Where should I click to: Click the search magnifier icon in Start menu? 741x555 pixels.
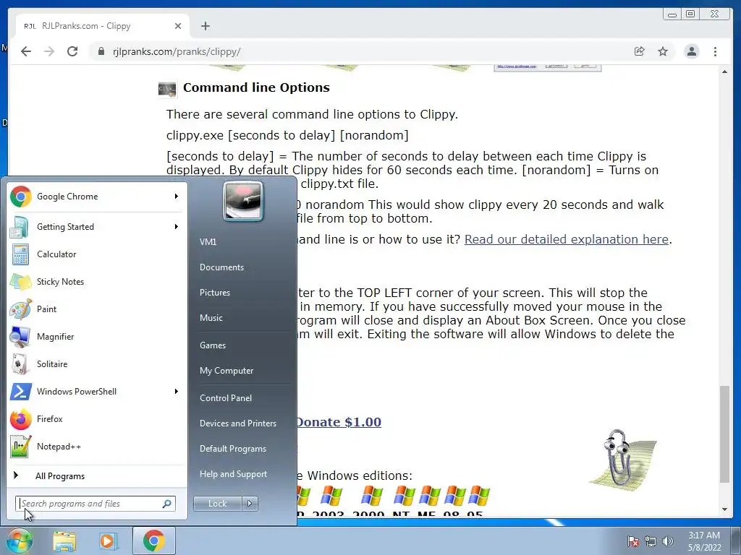167,504
